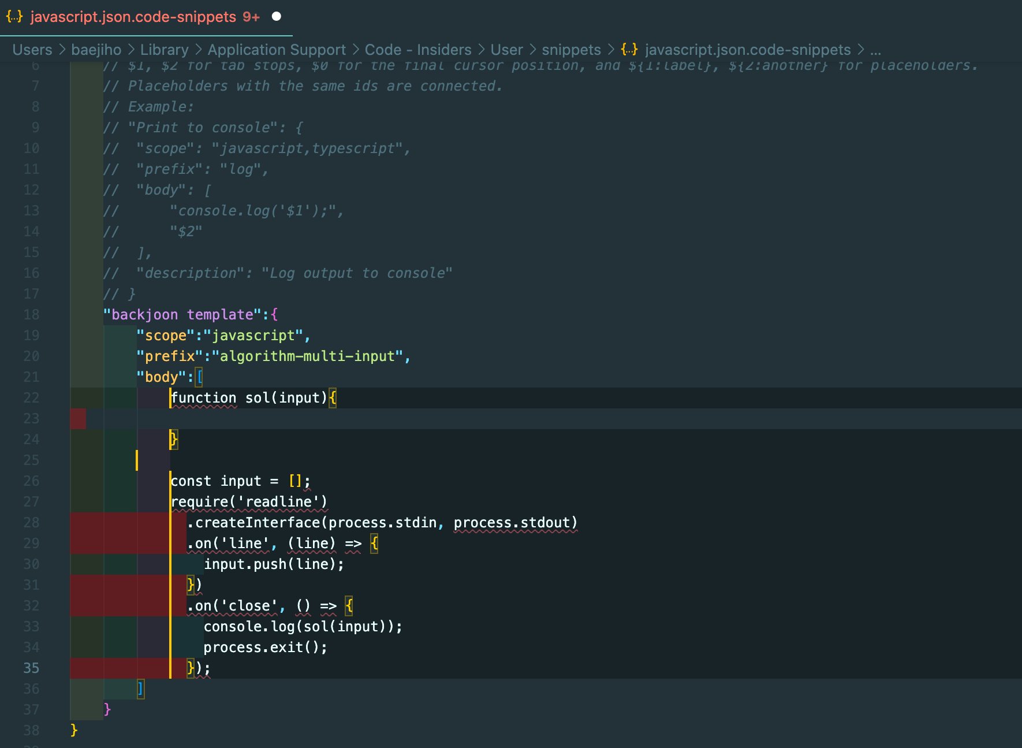Click line number 35 in gutter
Viewport: 1022px width, 748px height.
tap(32, 668)
